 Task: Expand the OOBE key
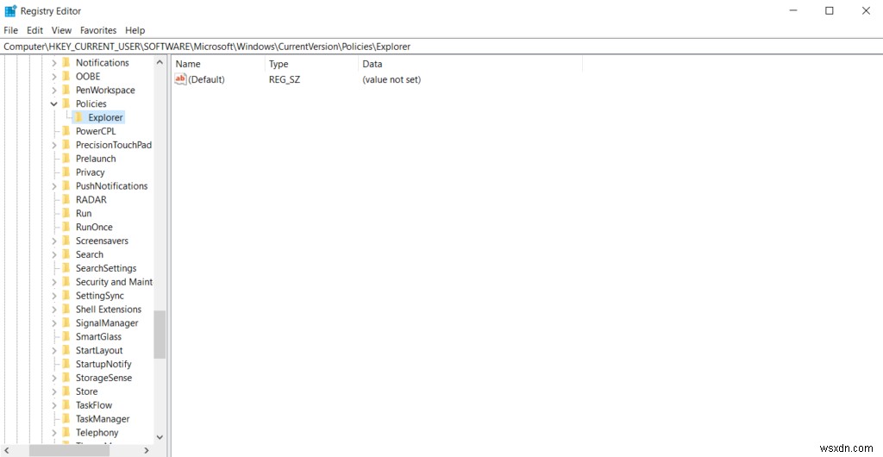54,77
